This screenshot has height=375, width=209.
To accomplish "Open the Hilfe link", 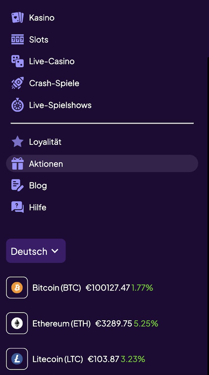I will tap(38, 207).
